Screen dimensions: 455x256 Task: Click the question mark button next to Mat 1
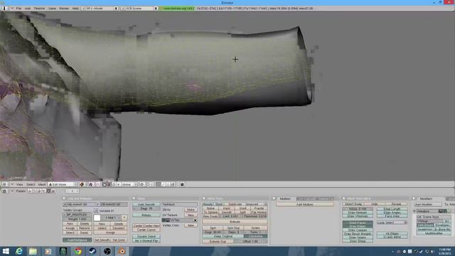(x=124, y=218)
